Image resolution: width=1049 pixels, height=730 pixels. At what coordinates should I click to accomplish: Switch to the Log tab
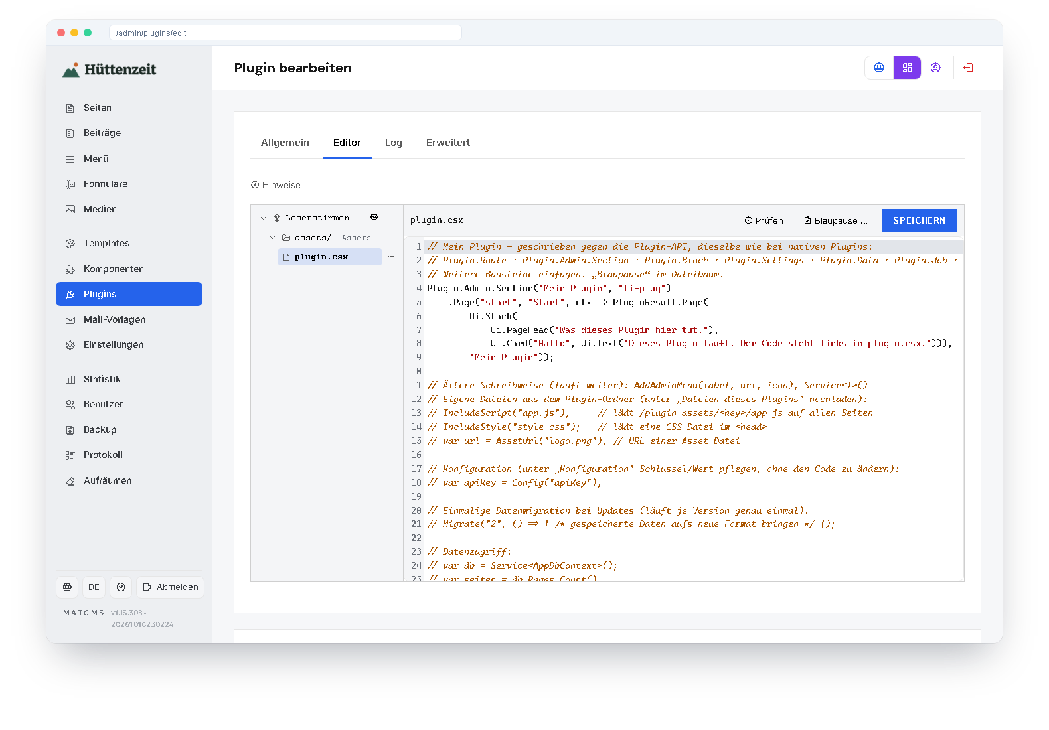click(x=394, y=143)
